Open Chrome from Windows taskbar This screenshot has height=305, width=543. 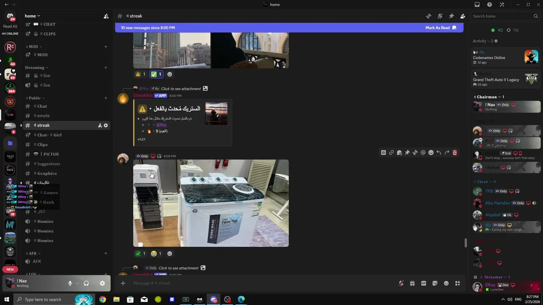(x=103, y=299)
